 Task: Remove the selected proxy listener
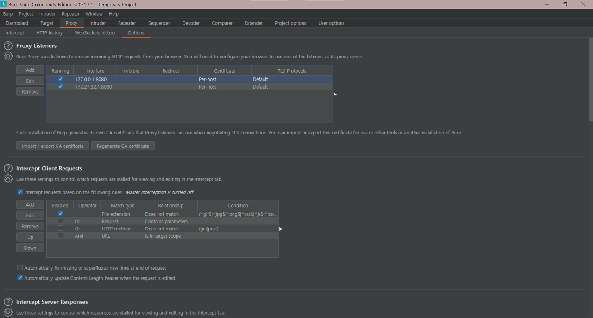tap(30, 92)
